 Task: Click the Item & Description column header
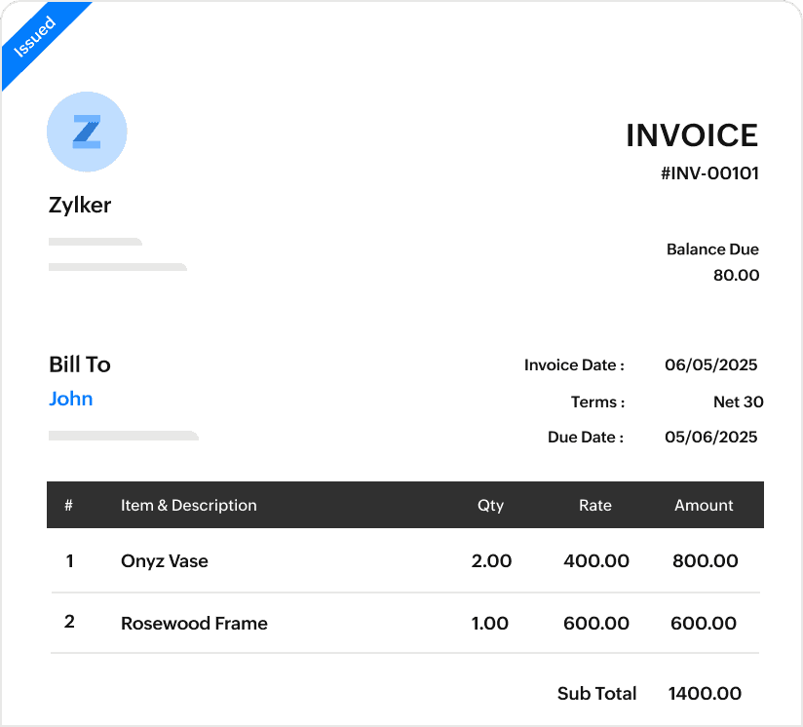[188, 505]
